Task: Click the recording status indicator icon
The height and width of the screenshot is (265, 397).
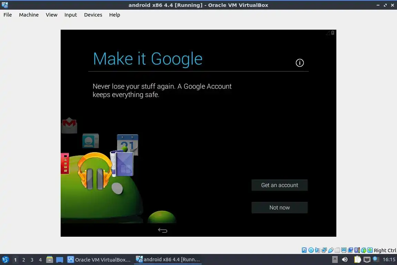Action: [350, 250]
